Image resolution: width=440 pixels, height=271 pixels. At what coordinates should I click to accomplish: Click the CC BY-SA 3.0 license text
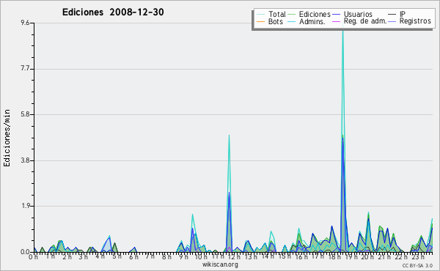417,265
